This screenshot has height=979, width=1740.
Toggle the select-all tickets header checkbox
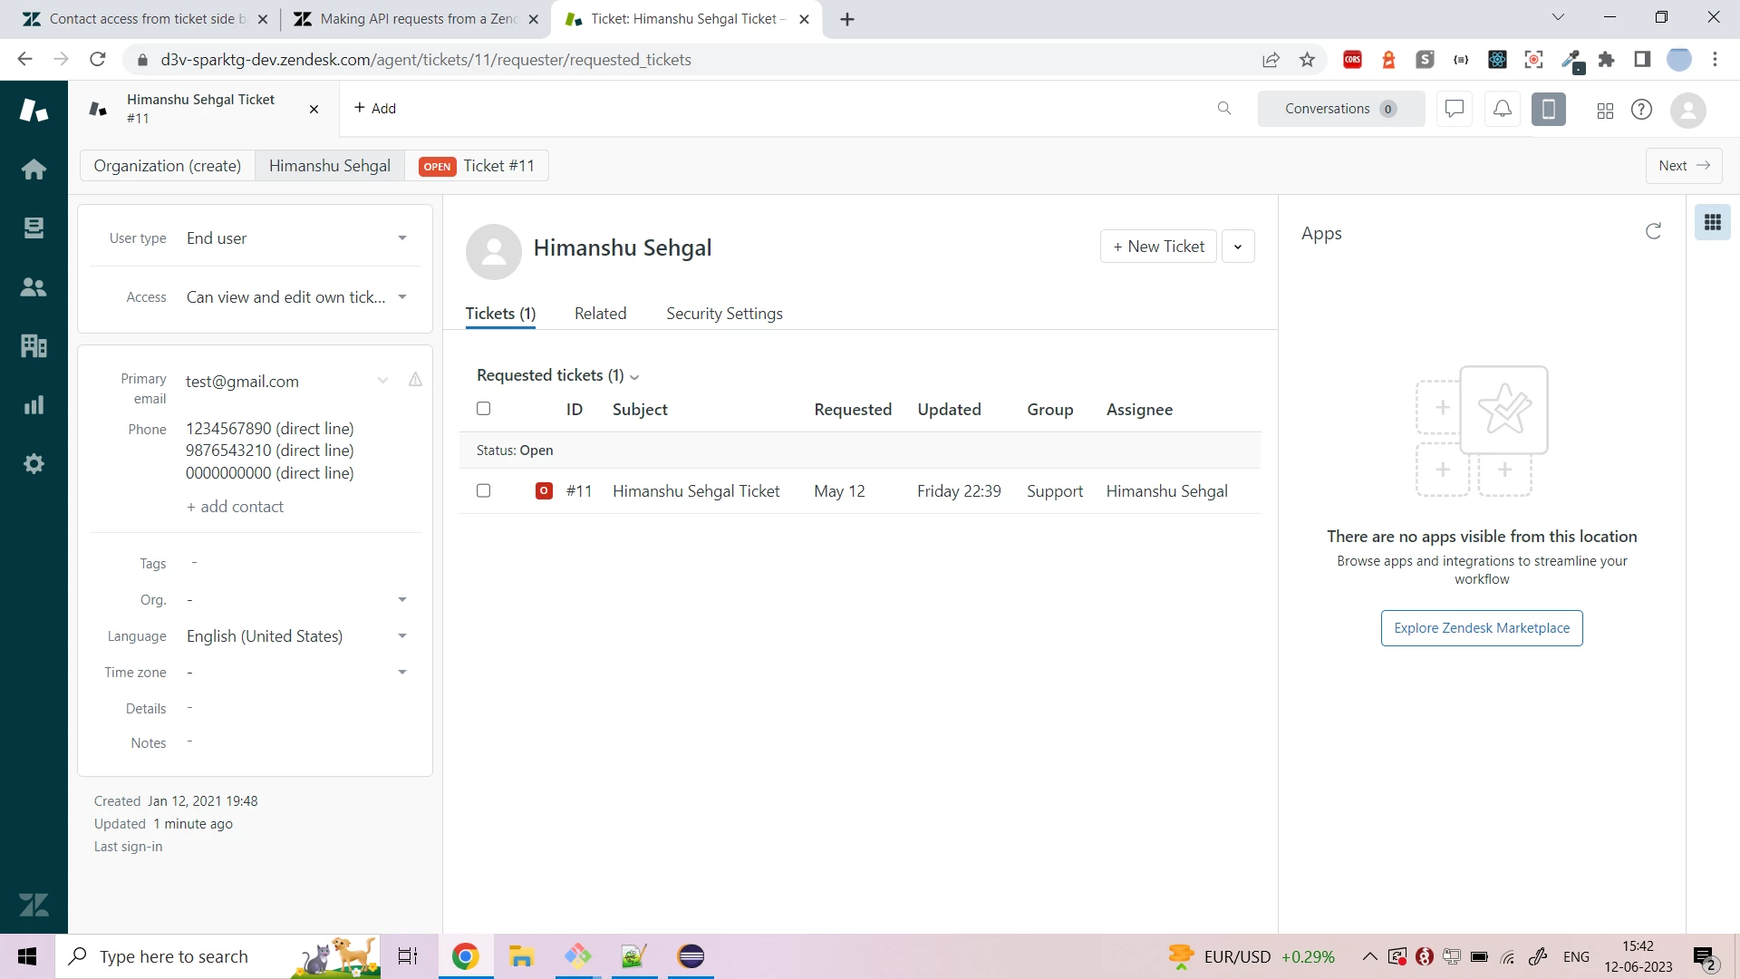pyautogui.click(x=483, y=409)
